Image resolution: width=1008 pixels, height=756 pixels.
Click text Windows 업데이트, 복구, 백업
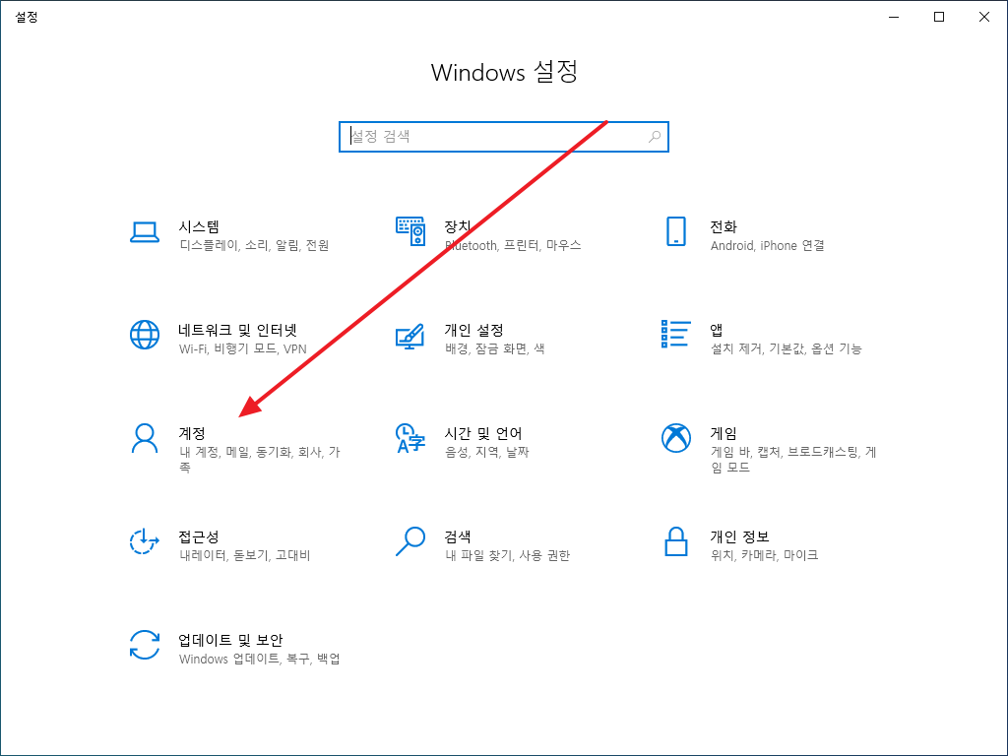click(260, 659)
